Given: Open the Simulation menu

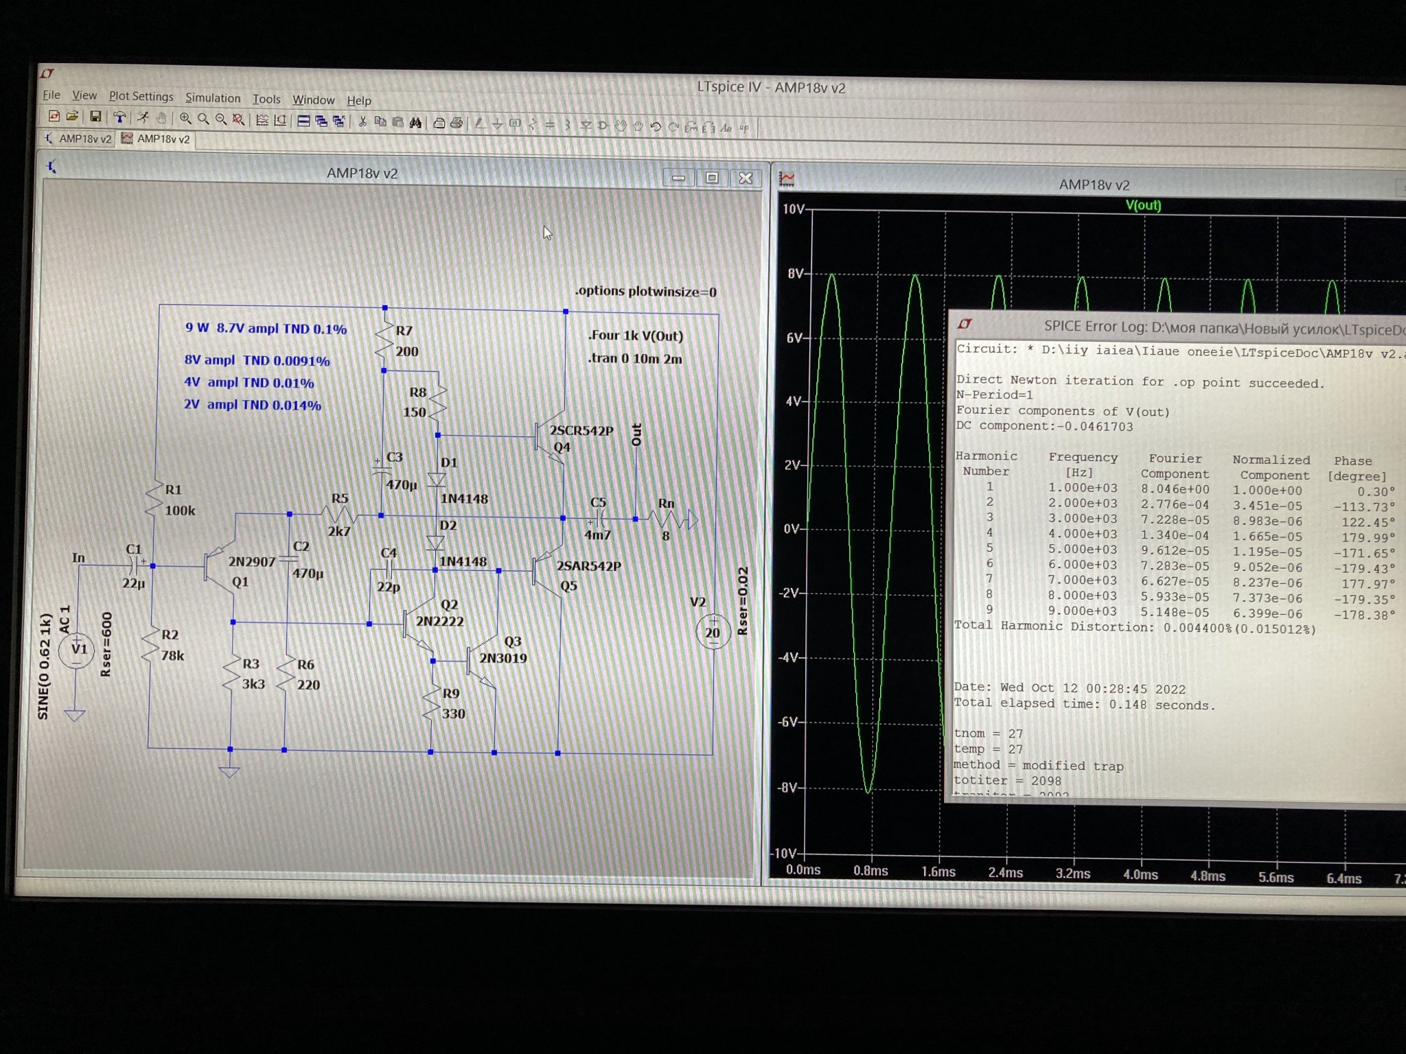Looking at the screenshot, I should [213, 97].
